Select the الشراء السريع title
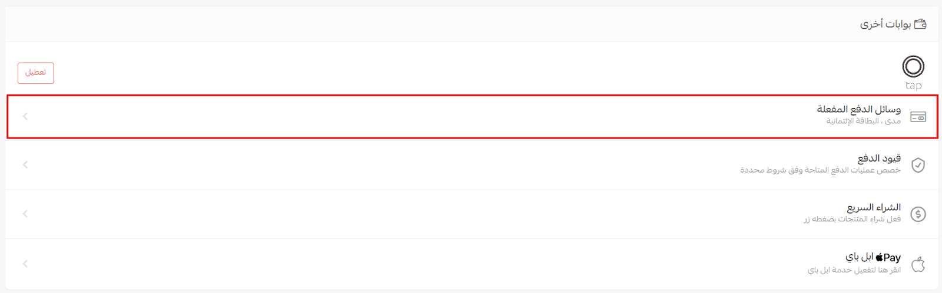The width and height of the screenshot is (942, 293). pyautogui.click(x=874, y=208)
